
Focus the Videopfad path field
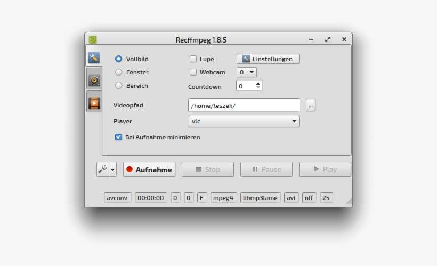click(x=244, y=105)
